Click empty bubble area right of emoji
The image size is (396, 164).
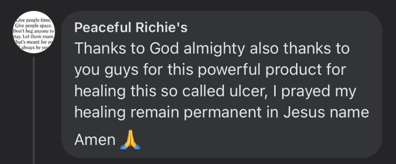coord(251,140)
